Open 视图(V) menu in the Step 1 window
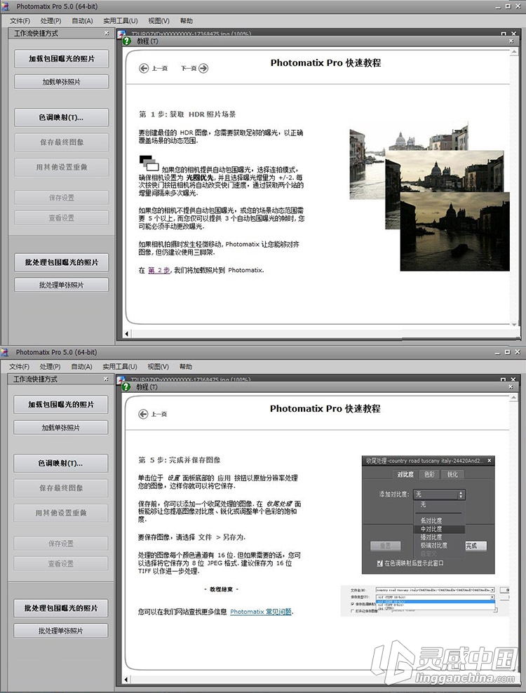This screenshot has width=526, height=693. point(159,21)
